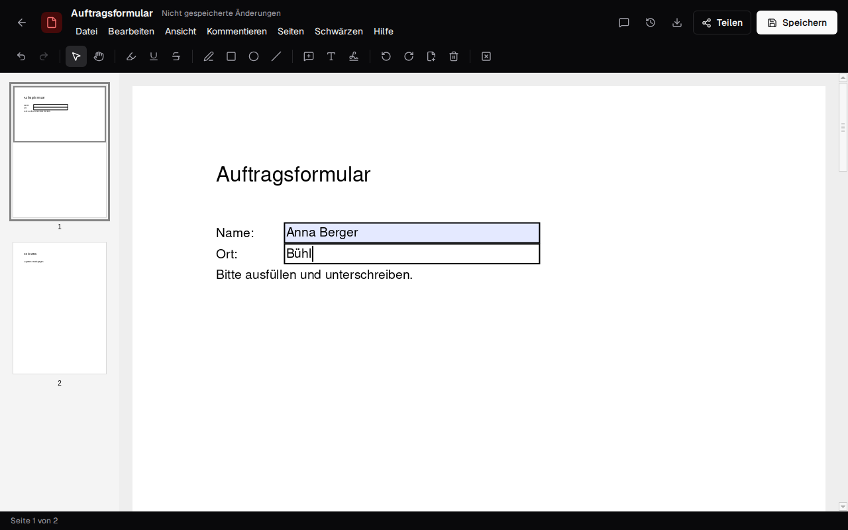Image resolution: width=848 pixels, height=530 pixels.
Task: Click the insert page icon
Action: [x=431, y=56]
